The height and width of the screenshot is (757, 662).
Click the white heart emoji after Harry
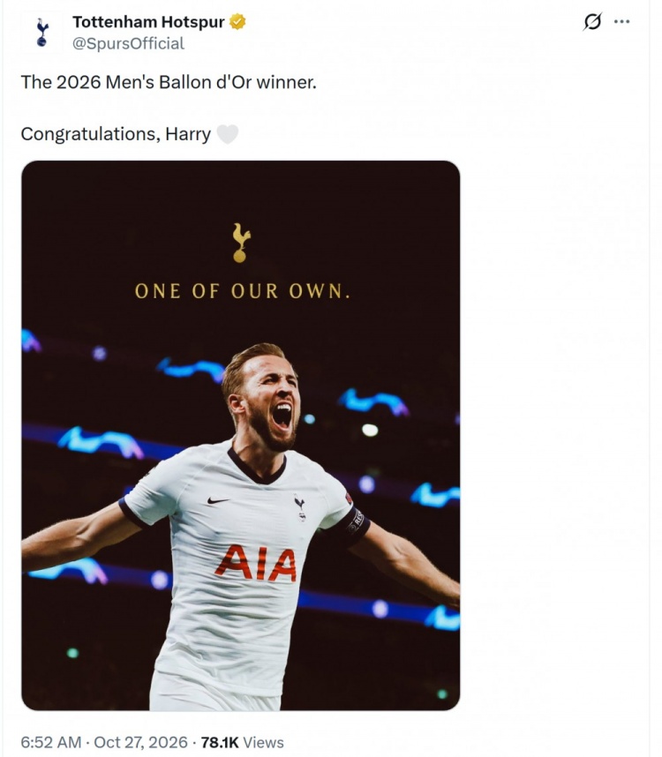click(227, 134)
